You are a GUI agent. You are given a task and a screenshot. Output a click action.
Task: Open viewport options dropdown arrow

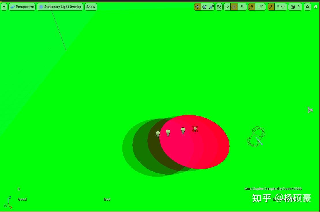point(4,7)
